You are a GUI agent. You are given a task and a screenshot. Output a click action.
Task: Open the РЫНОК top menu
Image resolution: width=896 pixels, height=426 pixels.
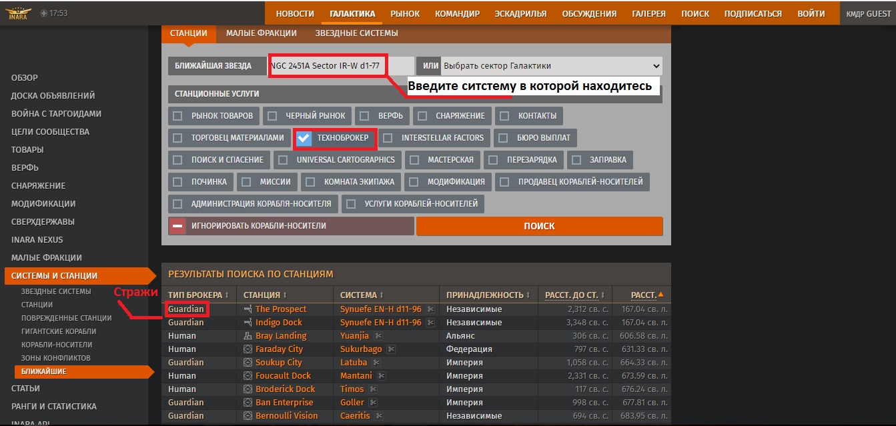pyautogui.click(x=405, y=13)
